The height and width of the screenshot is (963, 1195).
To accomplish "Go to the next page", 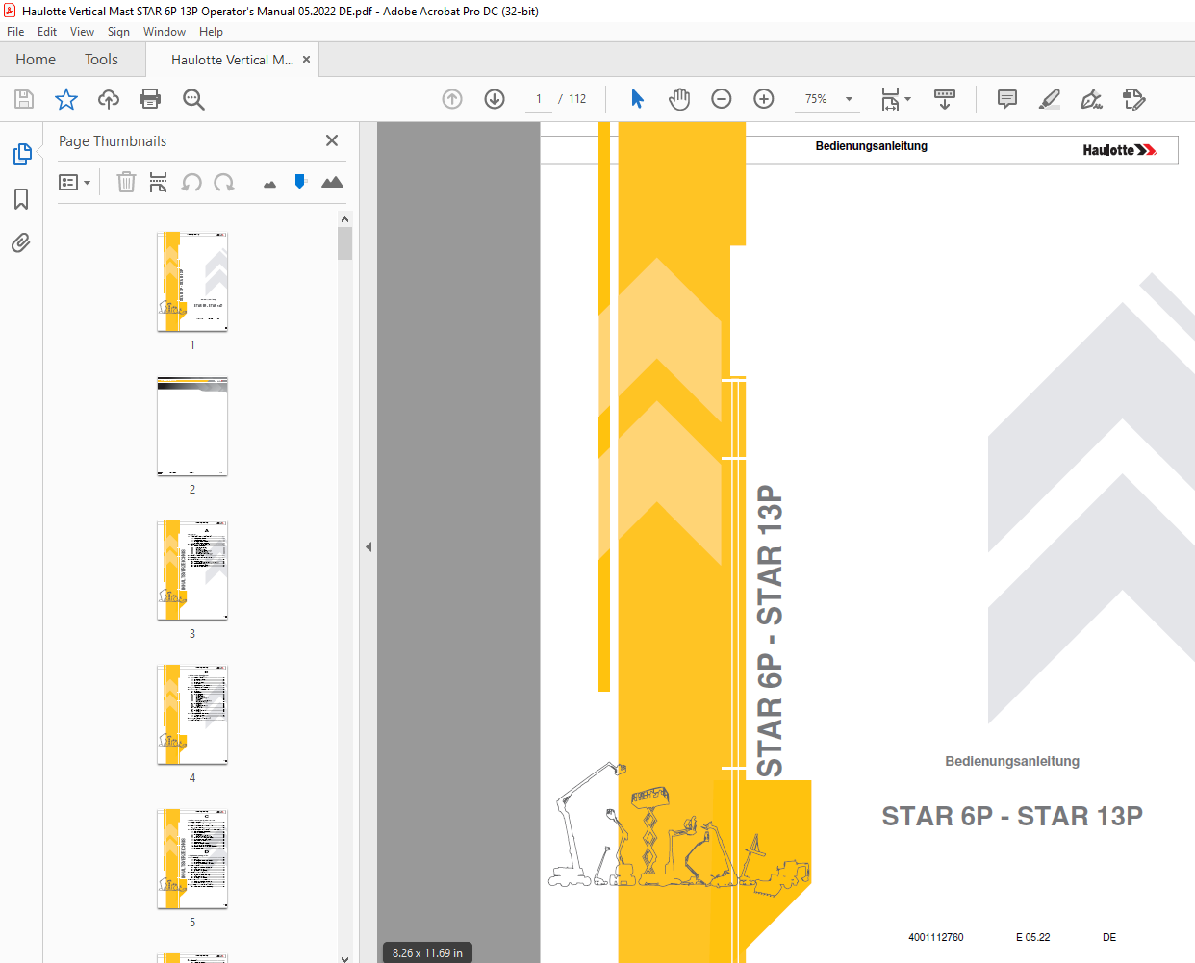I will [495, 99].
